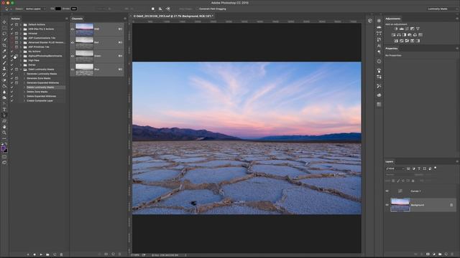The image size is (460, 258).
Task: Toggle checkmark for Generate Luminosity Masks action
Action: pyautogui.click(x=11, y=74)
